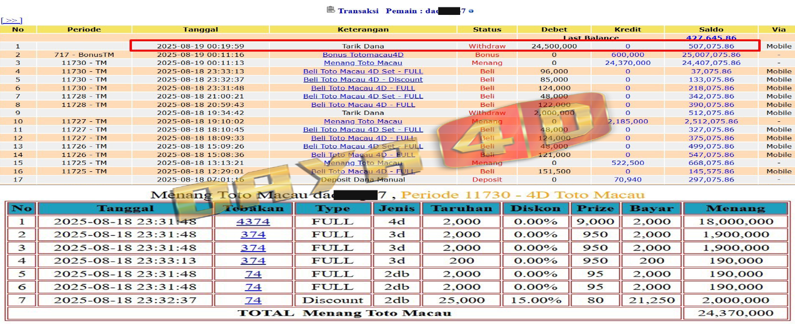Click the Deposit Dana Manual row entry

[363, 180]
